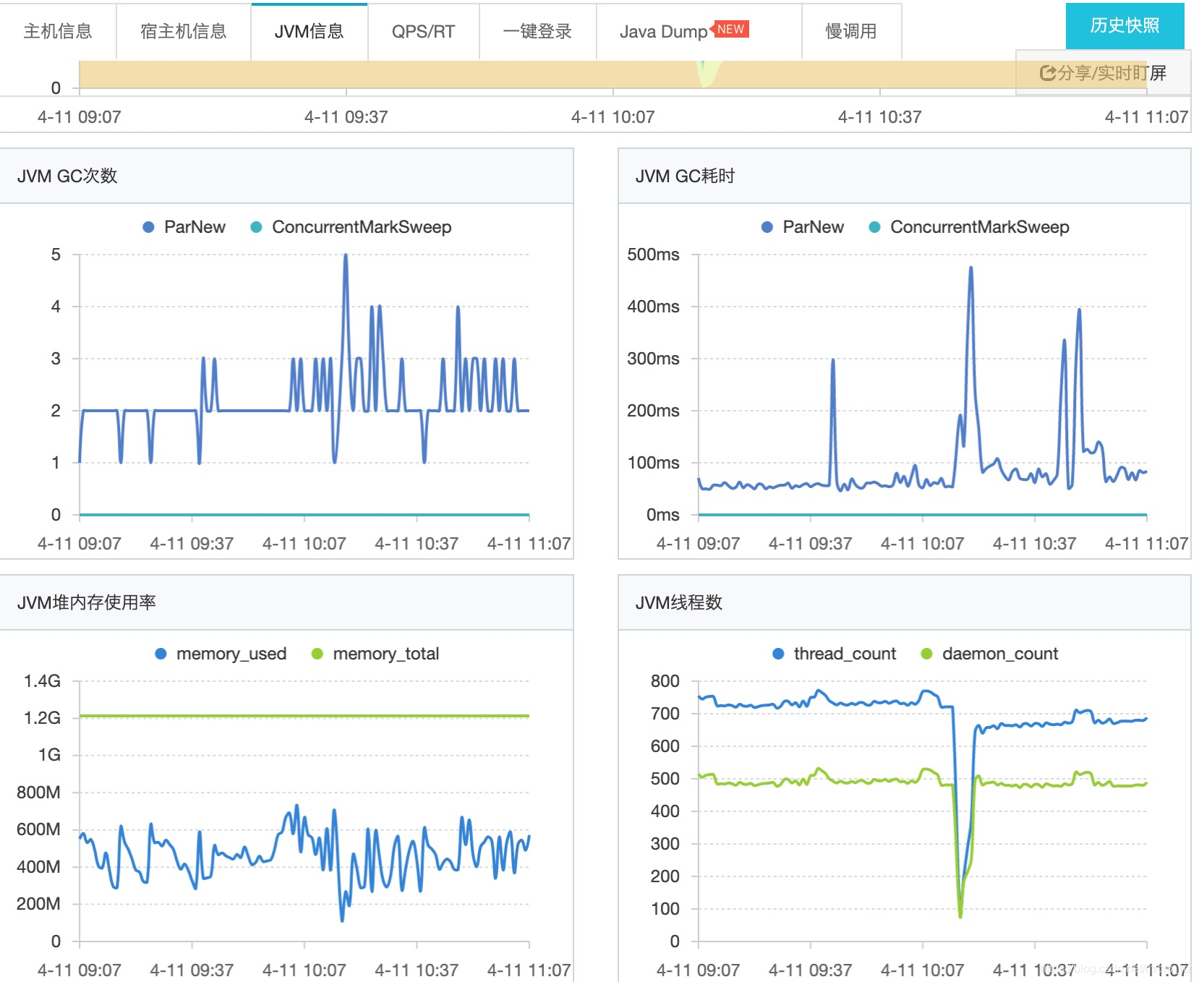Click the share arrow icon beside 分享
Viewport: 1199px width, 982px height.
(x=1047, y=72)
